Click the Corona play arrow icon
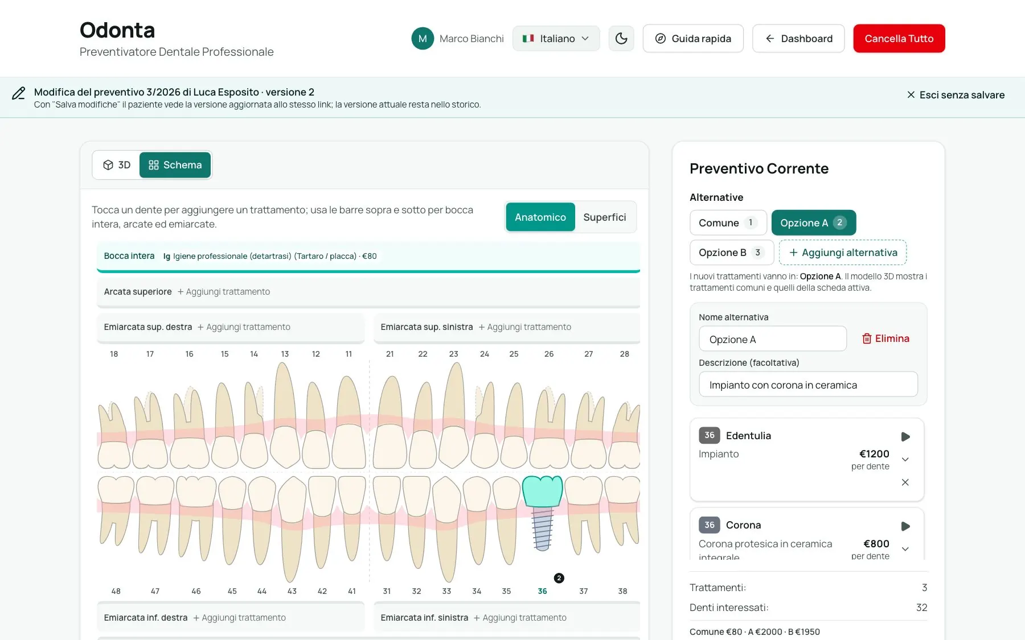 905,526
